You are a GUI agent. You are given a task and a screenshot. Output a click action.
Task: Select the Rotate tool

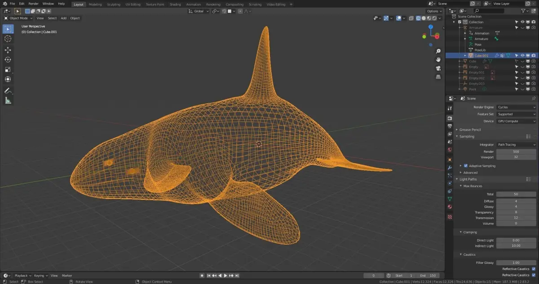[8, 60]
